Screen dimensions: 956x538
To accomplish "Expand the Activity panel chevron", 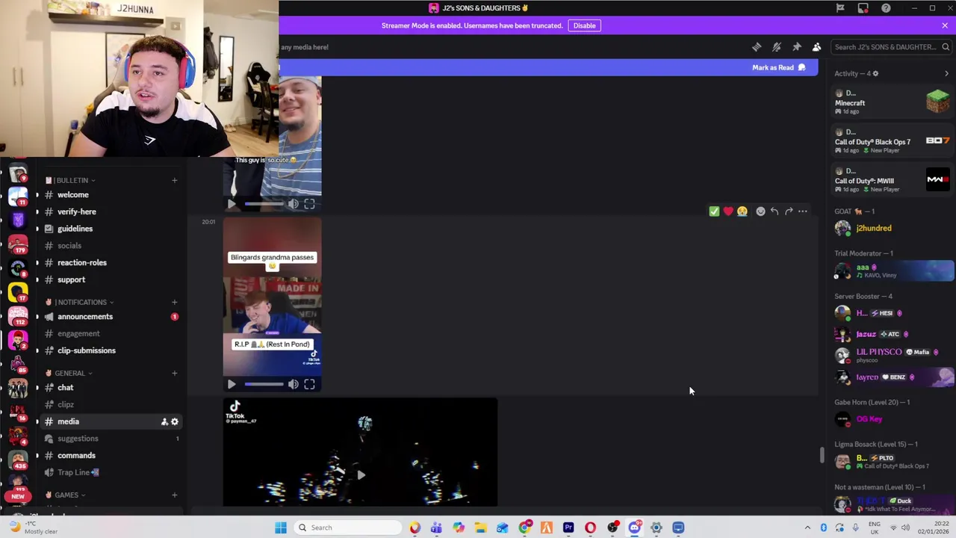I will (946, 73).
